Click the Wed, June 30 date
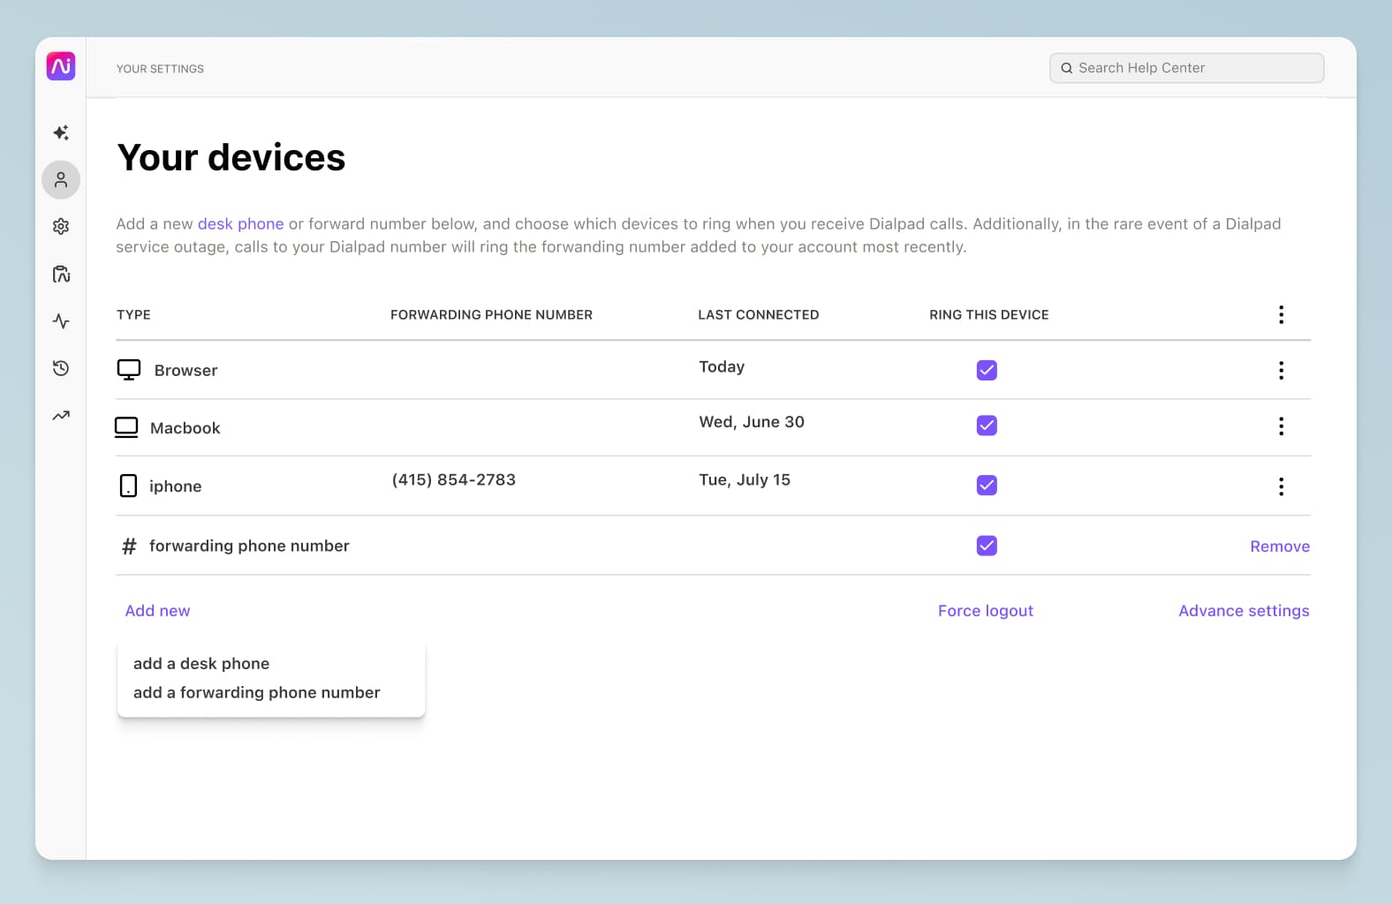Image resolution: width=1392 pixels, height=904 pixels. coord(752,422)
